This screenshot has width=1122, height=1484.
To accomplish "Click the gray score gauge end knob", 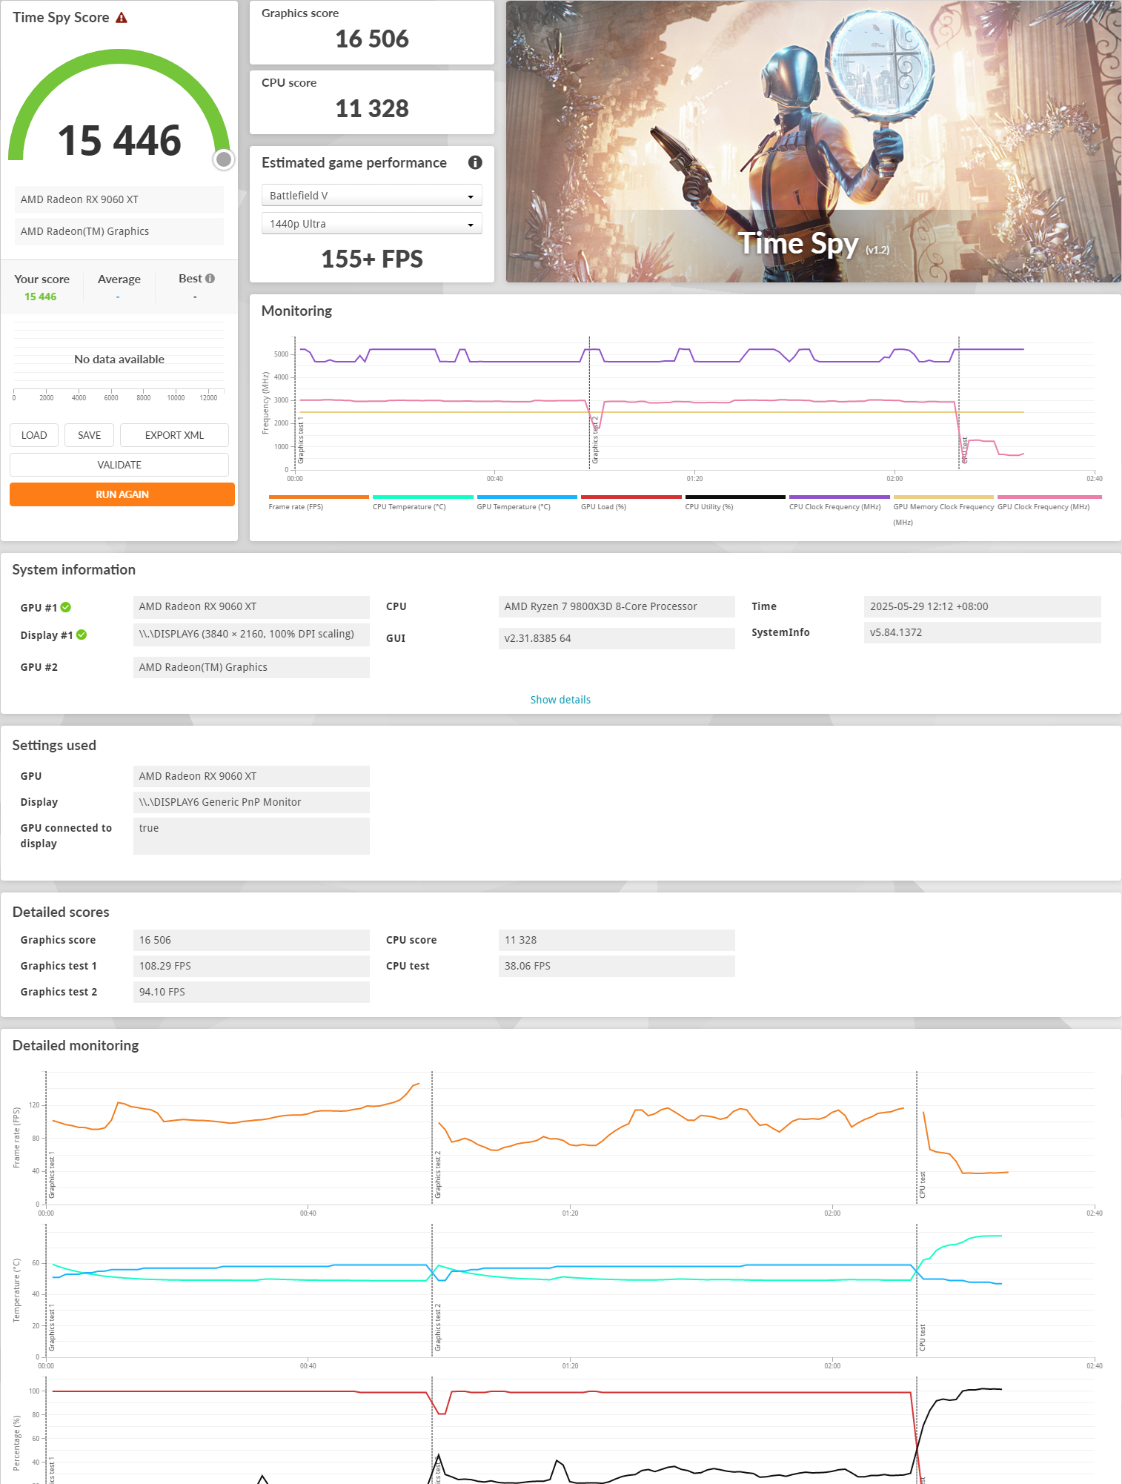I will (224, 159).
